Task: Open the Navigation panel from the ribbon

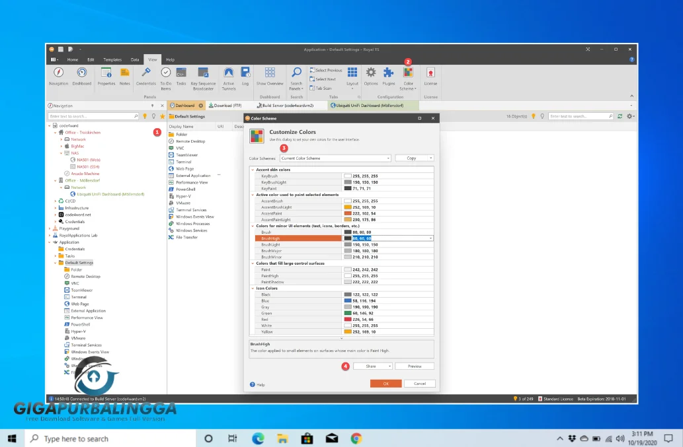Action: [x=58, y=77]
